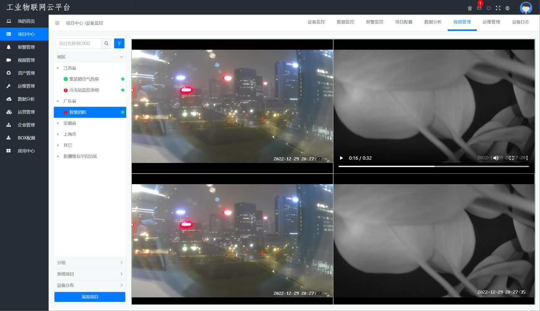This screenshot has height=311, width=540.
Task: Open 资产管理 in sidebar
Action: (24, 73)
